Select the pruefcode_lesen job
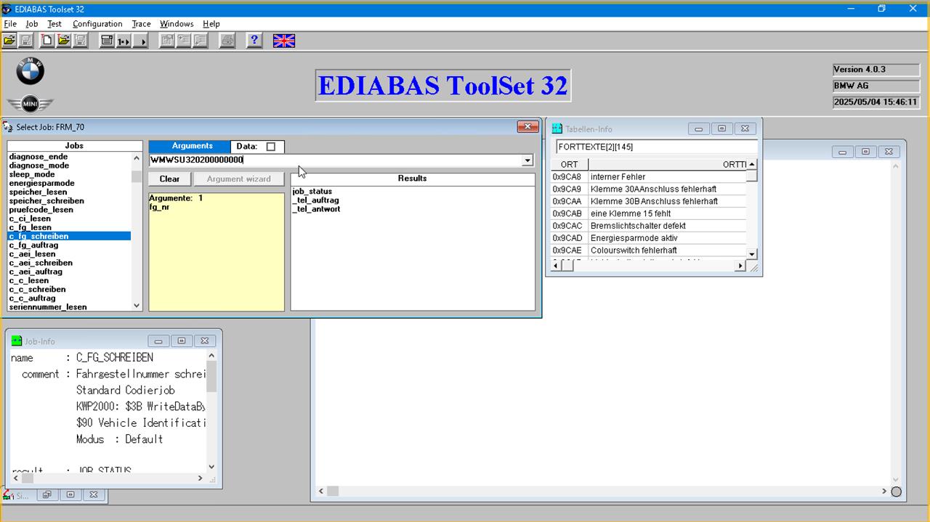The width and height of the screenshot is (930, 522). pos(41,210)
